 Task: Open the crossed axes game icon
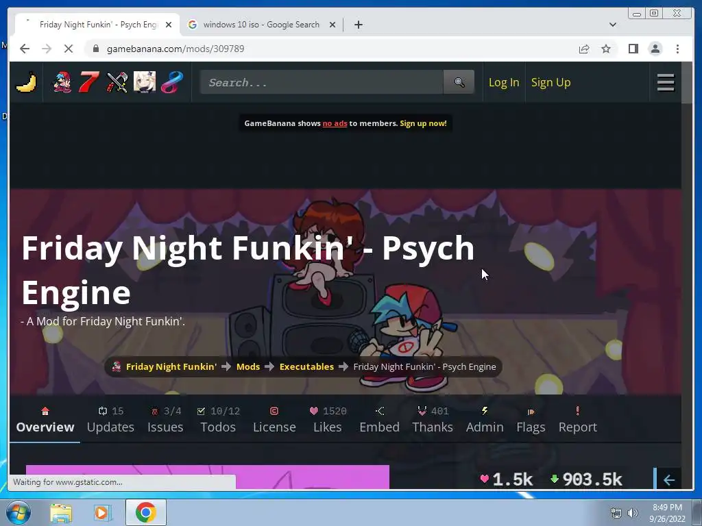click(117, 82)
